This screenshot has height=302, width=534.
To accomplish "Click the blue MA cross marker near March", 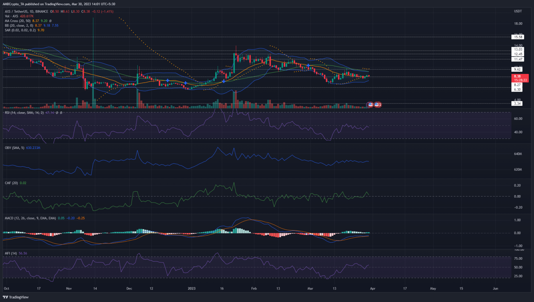I will 308,65.
